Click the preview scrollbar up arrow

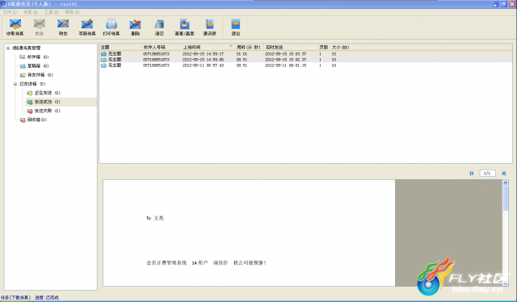pos(505,182)
